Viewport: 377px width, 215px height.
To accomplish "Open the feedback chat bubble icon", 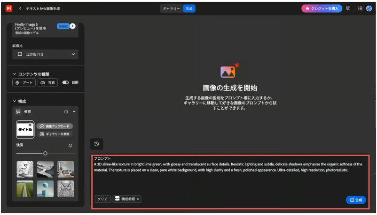I will tap(348, 8).
